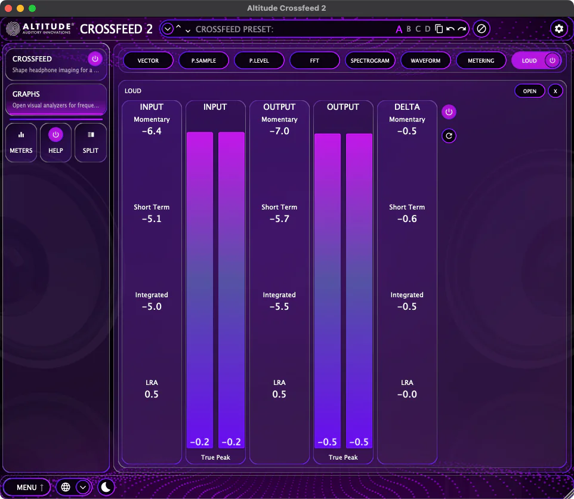Expand the MENU button

pos(27,487)
